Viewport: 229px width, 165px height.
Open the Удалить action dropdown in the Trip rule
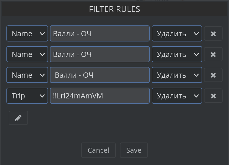pos(177,96)
